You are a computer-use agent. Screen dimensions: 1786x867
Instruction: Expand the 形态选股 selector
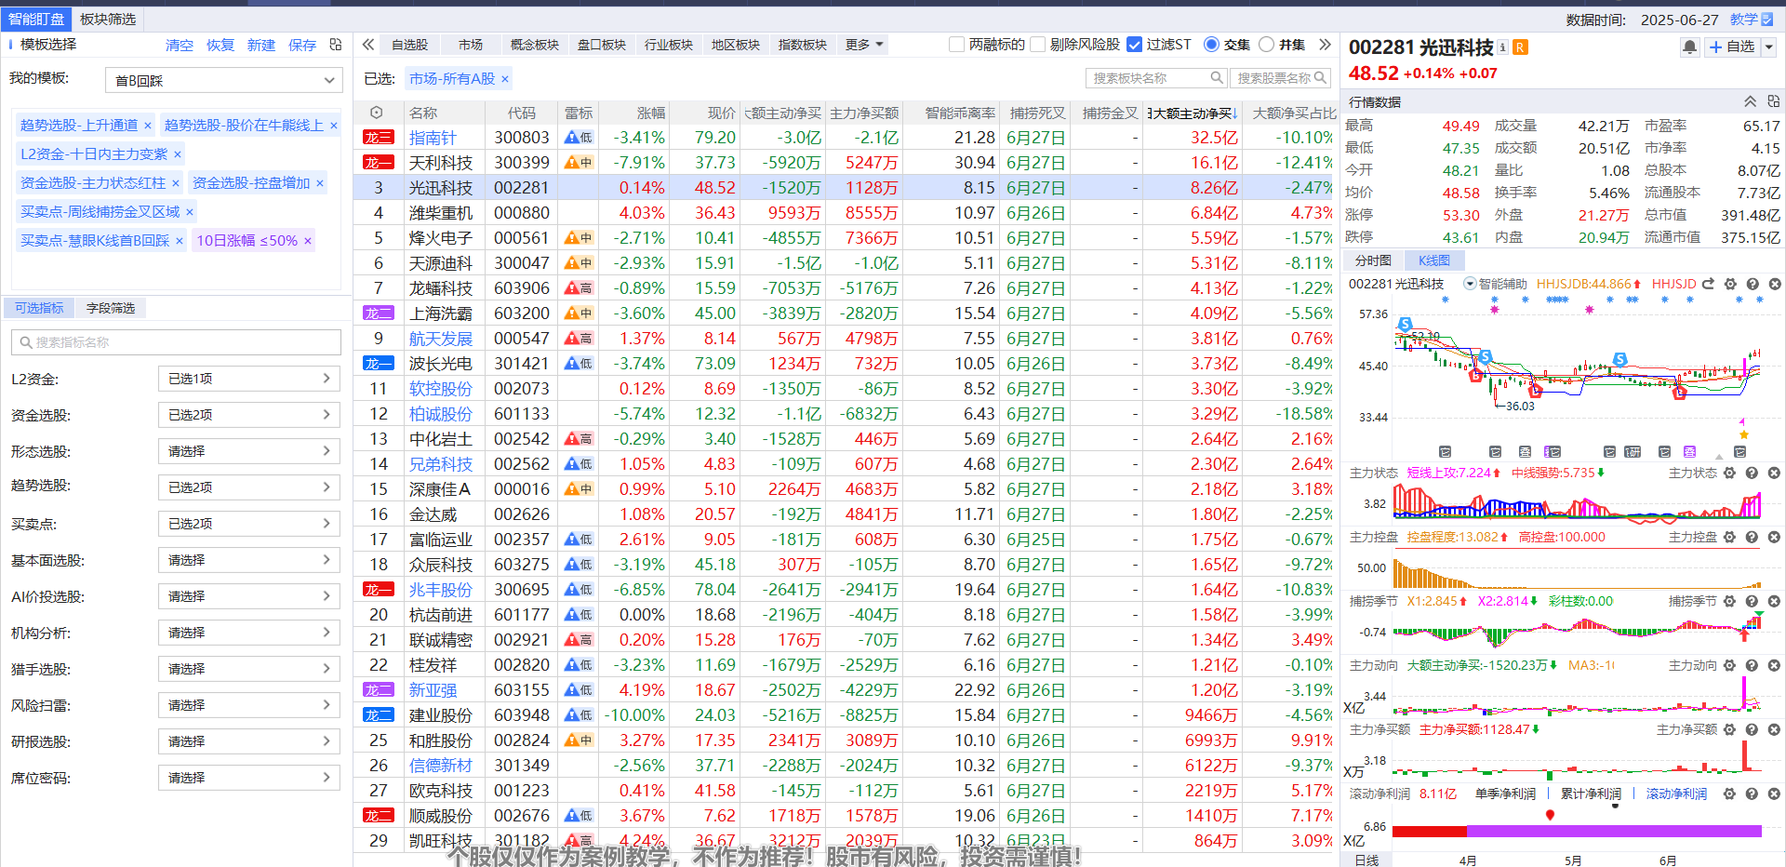pos(249,451)
